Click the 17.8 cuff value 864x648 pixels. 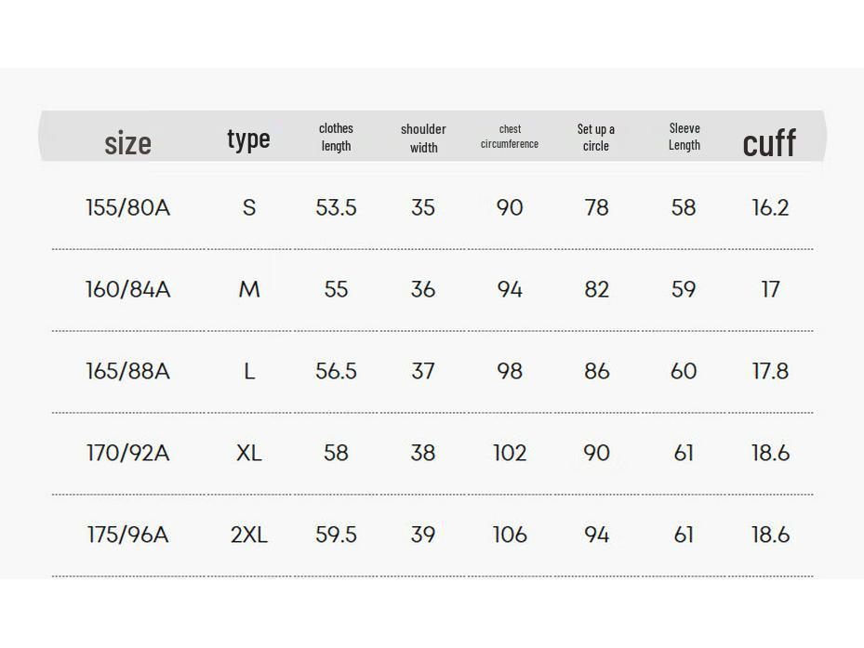point(770,371)
